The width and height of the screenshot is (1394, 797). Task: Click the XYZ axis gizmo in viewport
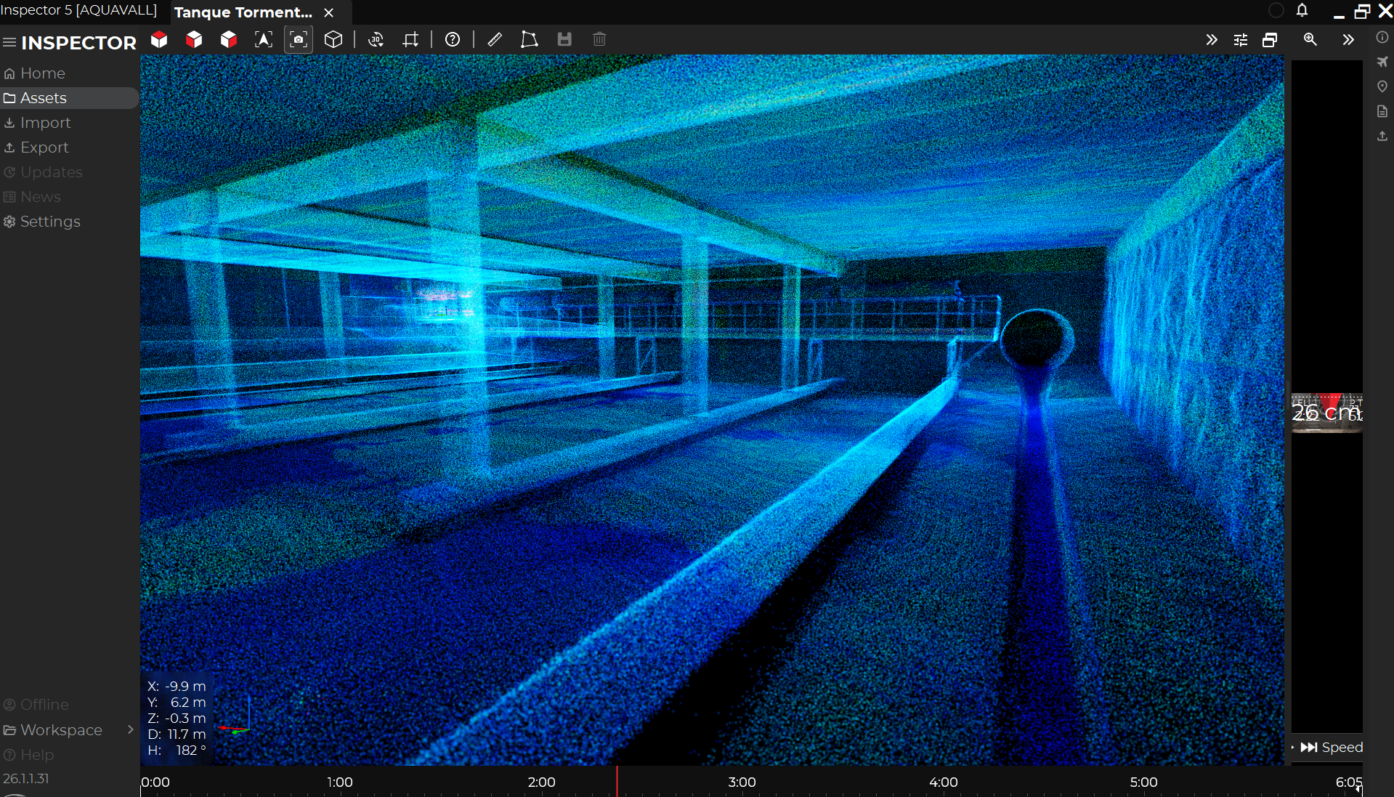coord(236,716)
